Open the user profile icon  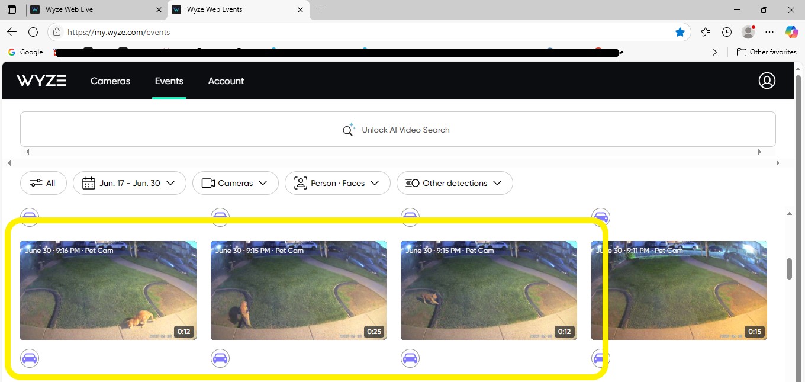tap(767, 81)
